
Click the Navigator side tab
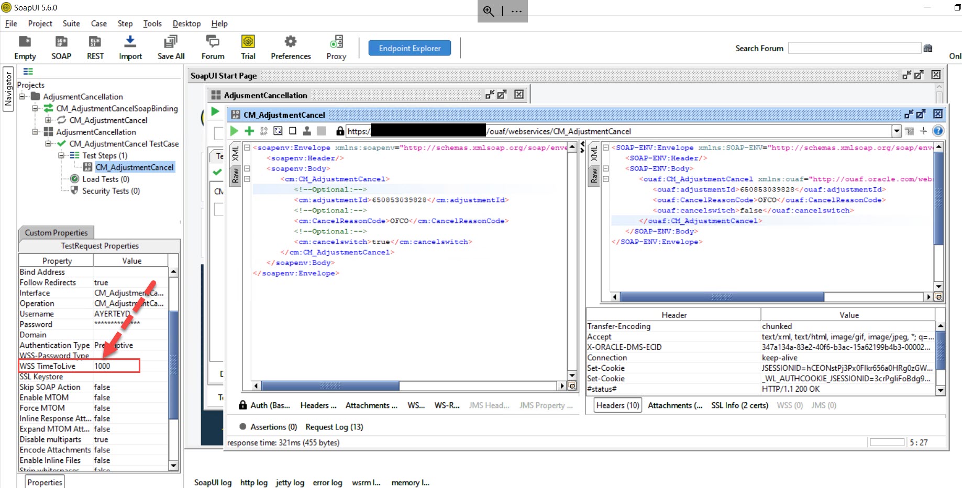[x=8, y=89]
